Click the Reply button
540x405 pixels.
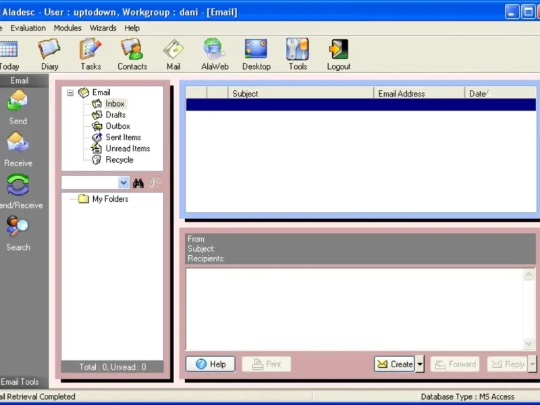[x=508, y=364]
